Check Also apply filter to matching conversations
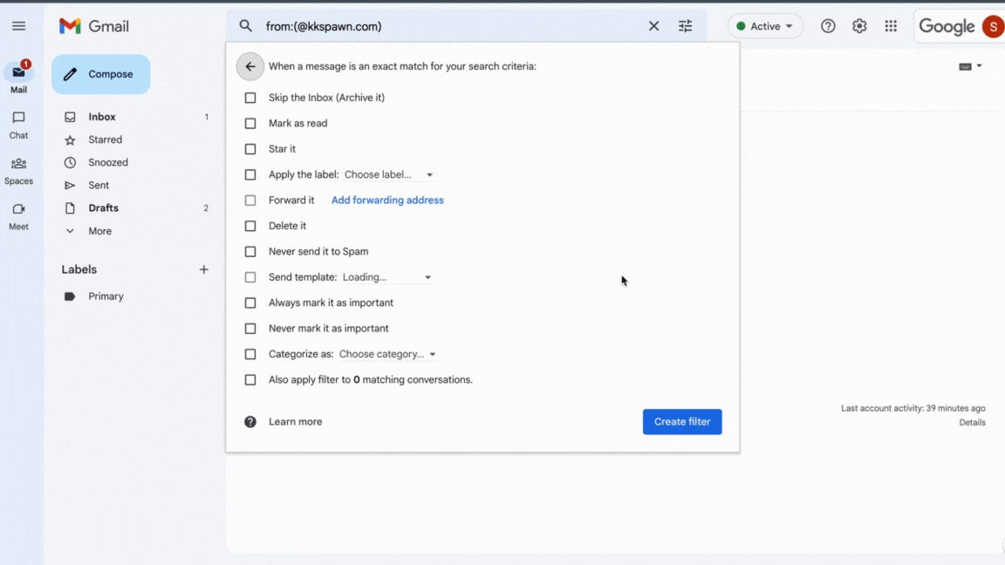Screen dimensions: 1005x565 coord(250,380)
